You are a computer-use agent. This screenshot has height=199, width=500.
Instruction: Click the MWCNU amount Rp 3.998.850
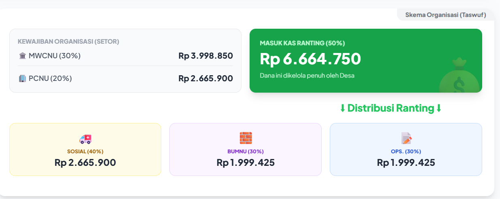[x=205, y=56]
